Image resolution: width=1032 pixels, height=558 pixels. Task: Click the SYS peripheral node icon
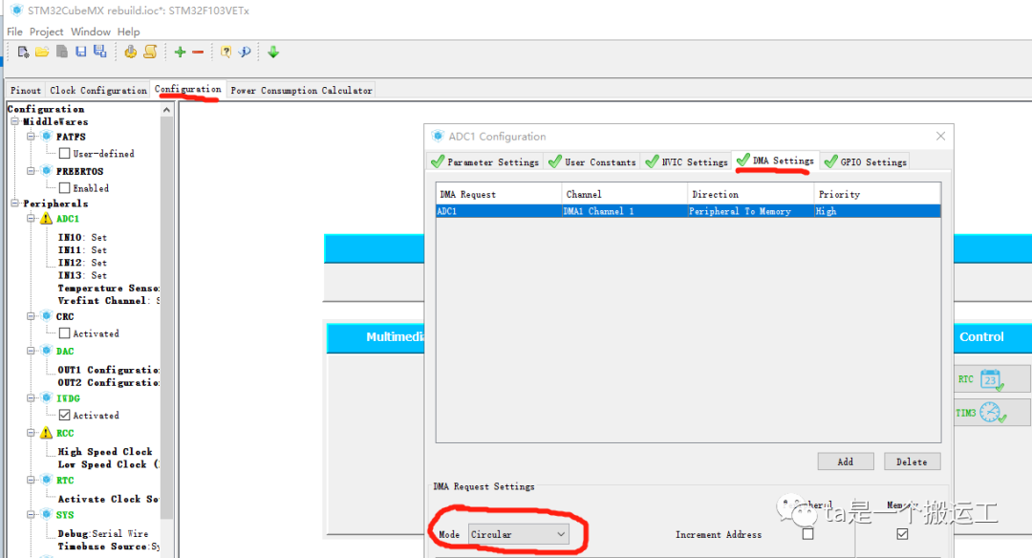(46, 515)
